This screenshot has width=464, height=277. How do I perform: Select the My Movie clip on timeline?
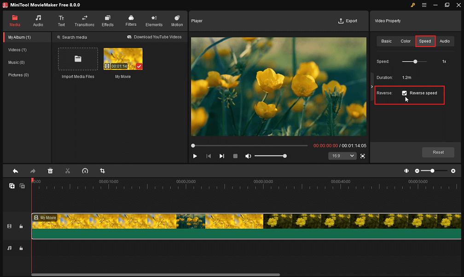246,226
